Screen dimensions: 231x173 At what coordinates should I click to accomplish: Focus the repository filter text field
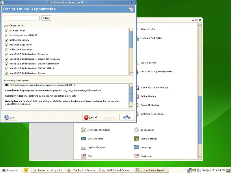click(22, 18)
